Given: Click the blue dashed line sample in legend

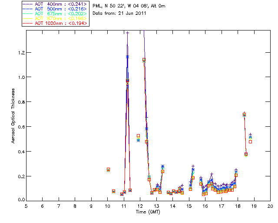Looking at the screenshot, I should pos(28,9).
